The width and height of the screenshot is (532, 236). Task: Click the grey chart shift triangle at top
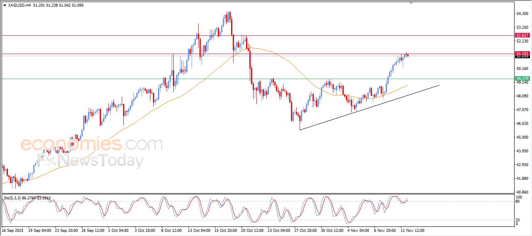[x=411, y=3]
